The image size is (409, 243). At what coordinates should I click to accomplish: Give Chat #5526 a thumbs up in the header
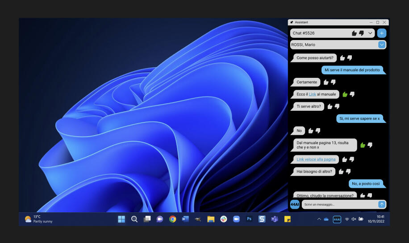click(x=354, y=33)
